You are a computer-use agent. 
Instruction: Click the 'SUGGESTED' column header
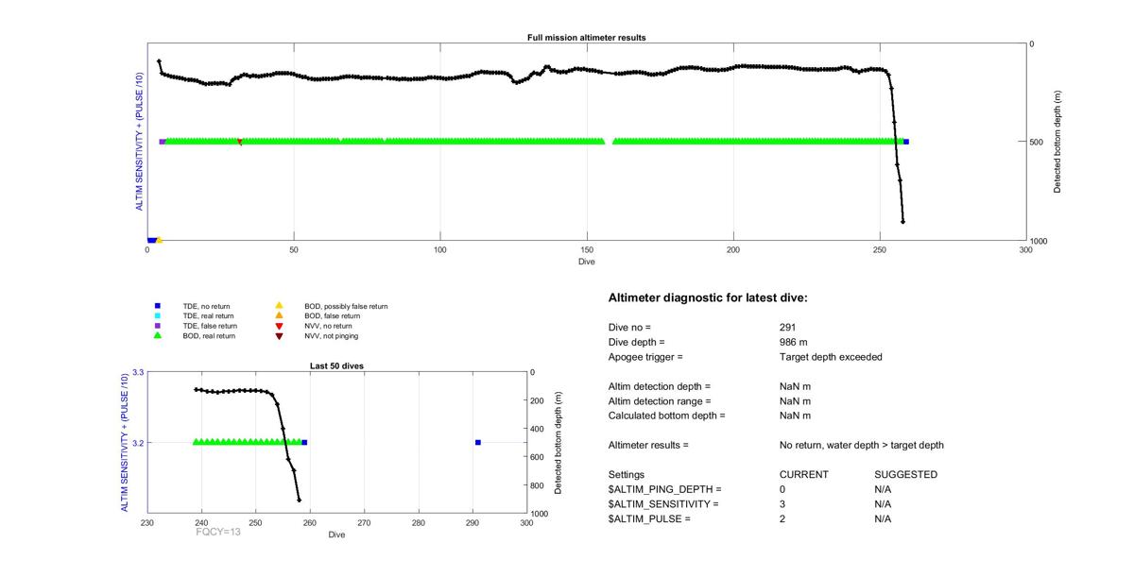point(905,474)
